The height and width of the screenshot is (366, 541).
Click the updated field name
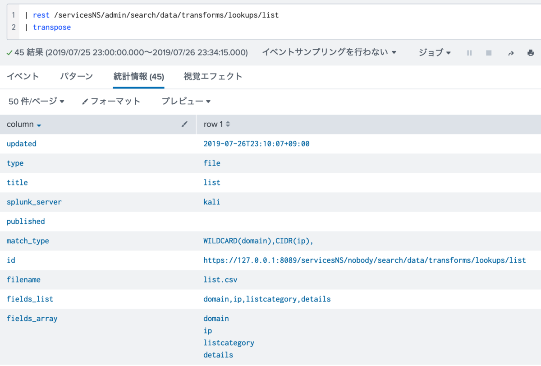click(22, 144)
